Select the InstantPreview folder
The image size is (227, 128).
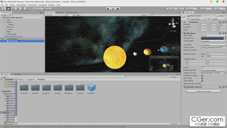click(x=69, y=89)
